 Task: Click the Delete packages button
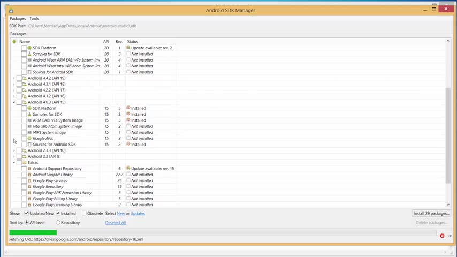pos(431,223)
